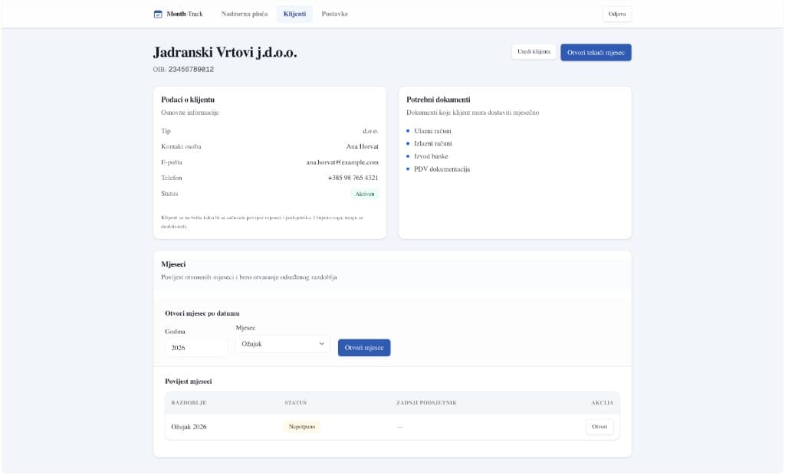Stay on the Klijenti tab
This screenshot has height=475, width=785.
pos(294,13)
